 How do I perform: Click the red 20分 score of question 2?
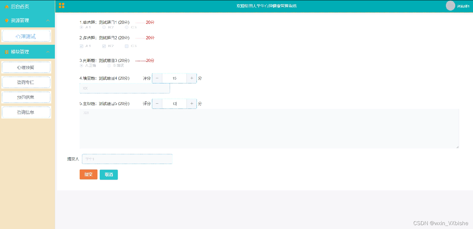150,38
